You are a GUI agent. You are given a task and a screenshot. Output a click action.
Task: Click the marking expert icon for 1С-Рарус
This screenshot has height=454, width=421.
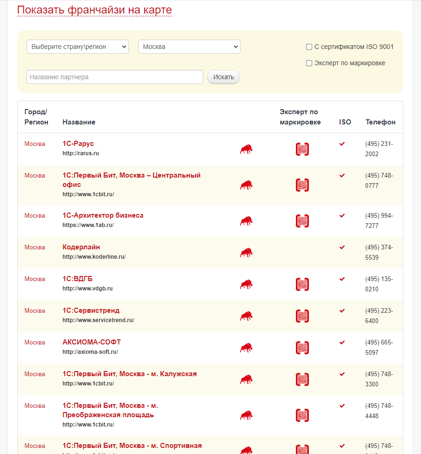[302, 149]
